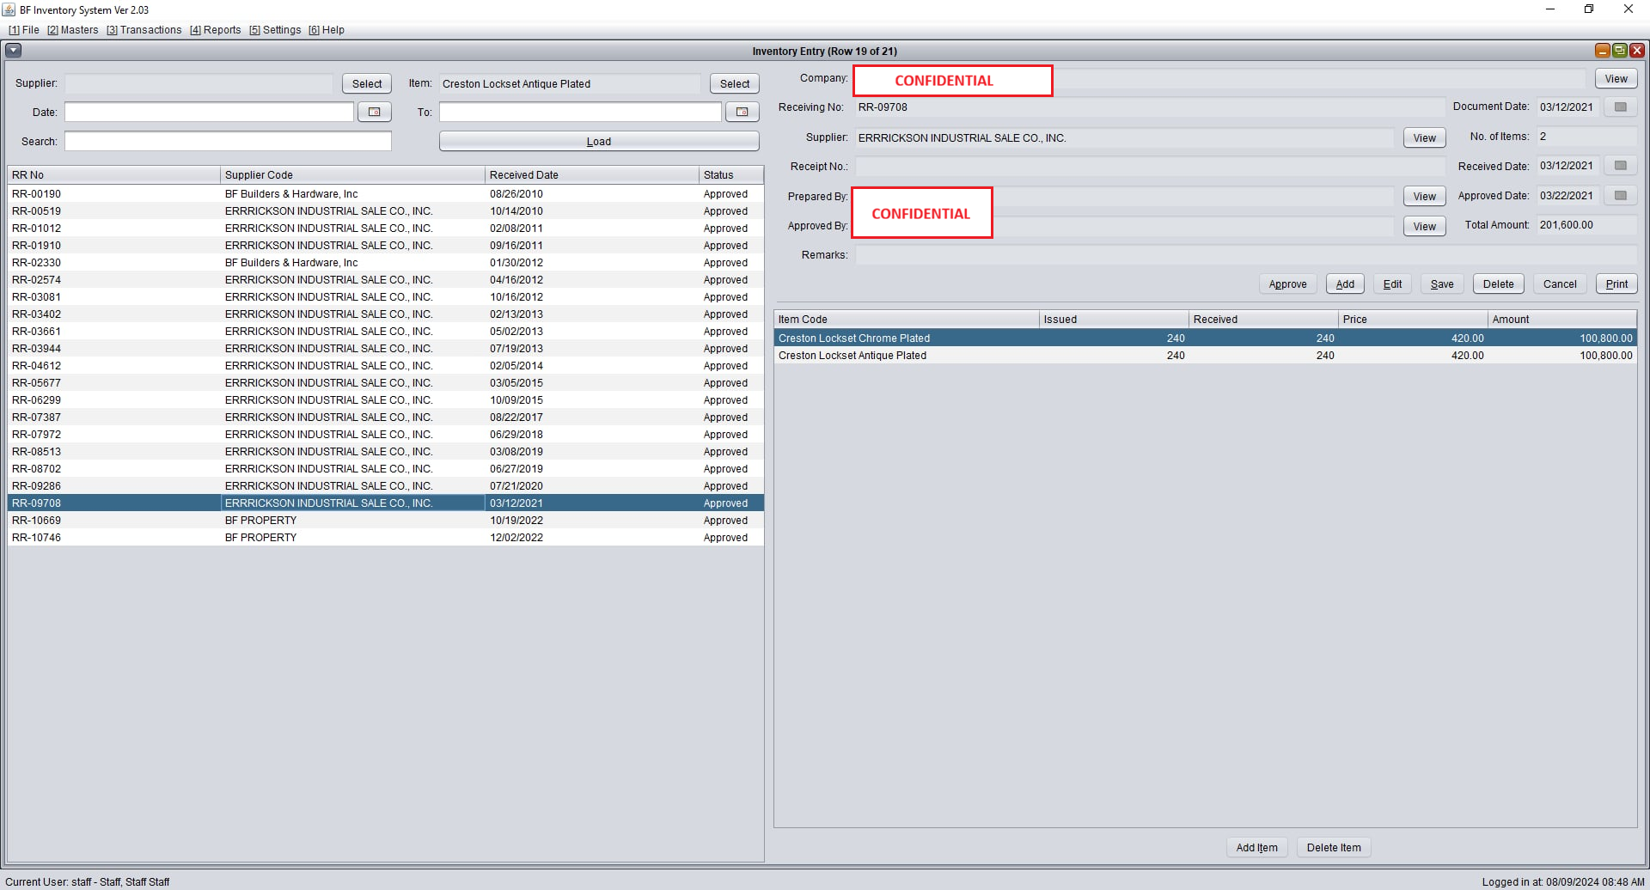This screenshot has height=890, width=1650.
Task: Click the Cancel button
Action: pos(1560,284)
